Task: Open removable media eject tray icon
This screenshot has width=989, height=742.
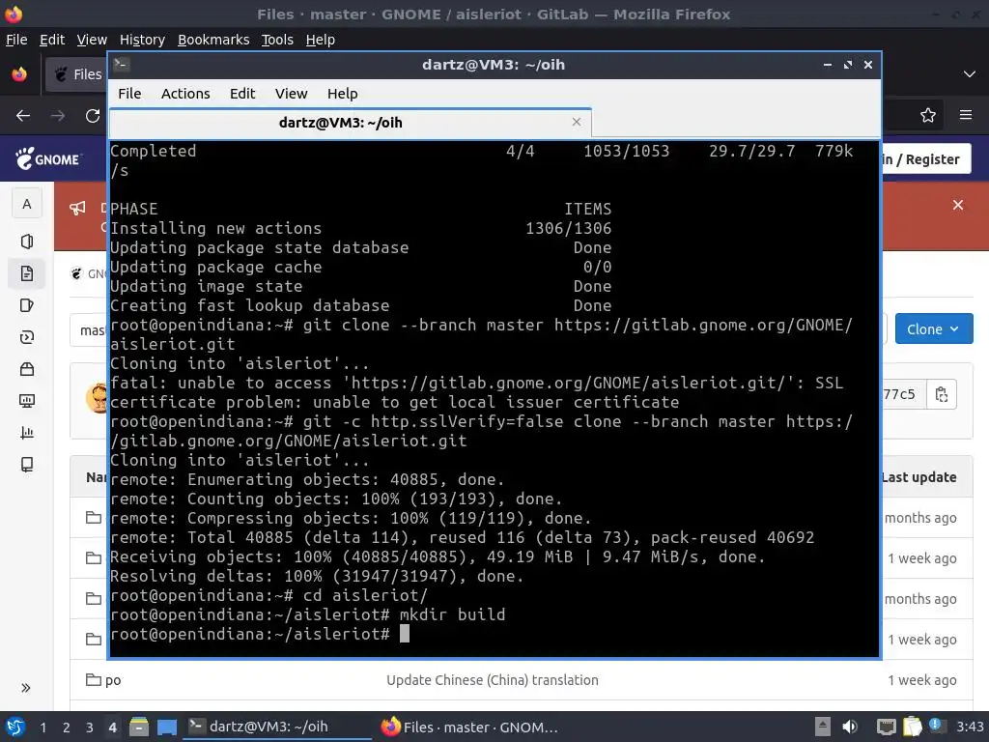Action: [823, 727]
